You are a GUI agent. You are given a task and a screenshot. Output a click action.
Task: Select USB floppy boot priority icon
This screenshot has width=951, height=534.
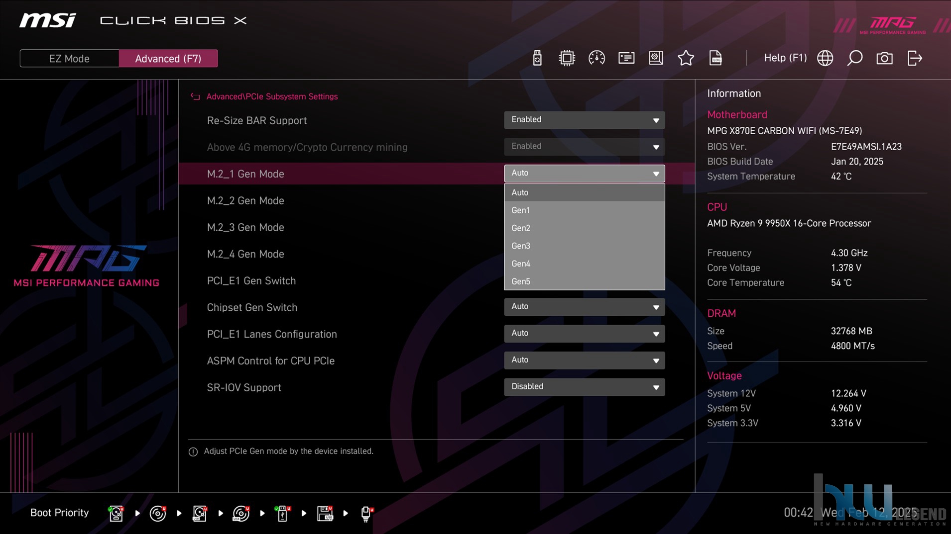(x=325, y=513)
